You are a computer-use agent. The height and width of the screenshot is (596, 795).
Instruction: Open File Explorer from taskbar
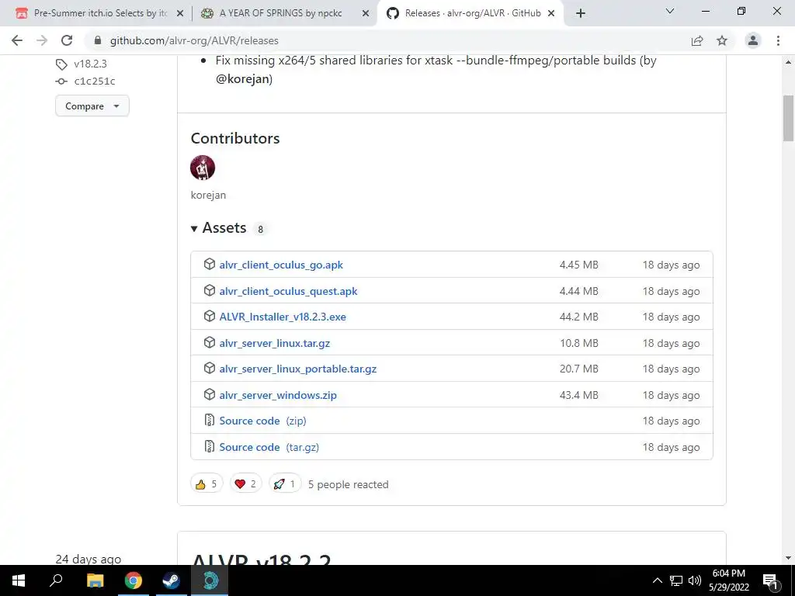[95, 580]
